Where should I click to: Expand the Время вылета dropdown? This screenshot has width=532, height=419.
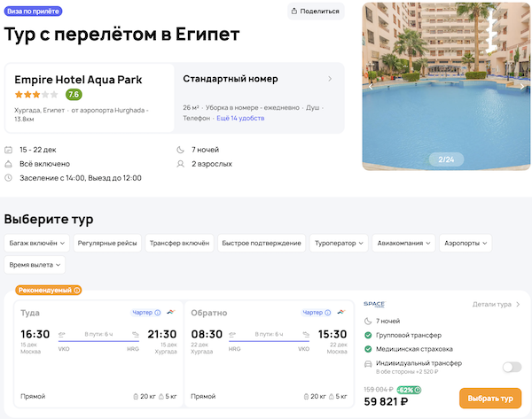coord(35,265)
